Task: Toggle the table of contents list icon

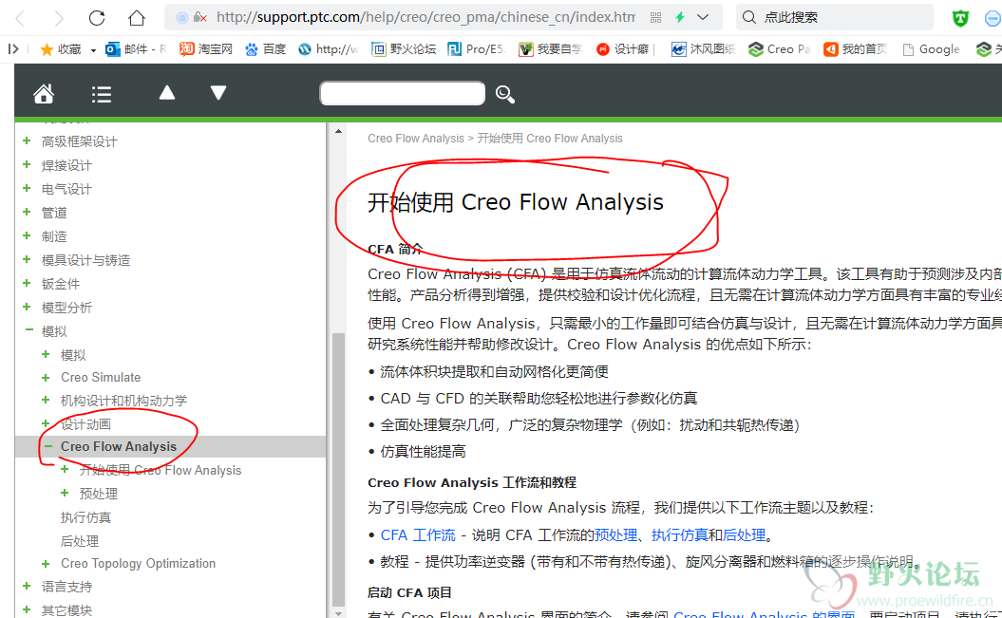Action: point(102,95)
